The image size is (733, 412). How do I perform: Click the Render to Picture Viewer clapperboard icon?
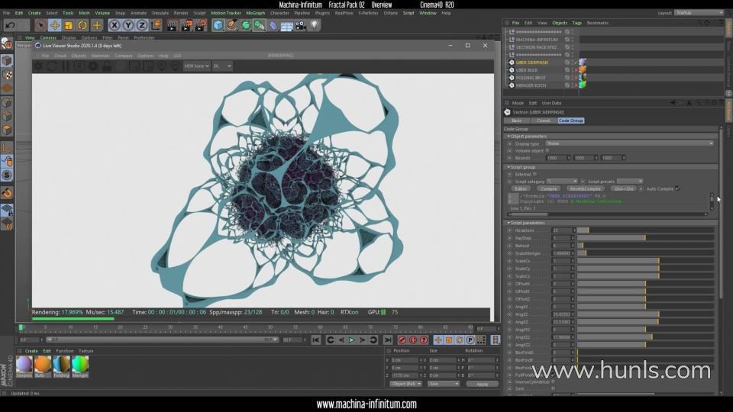pos(186,25)
